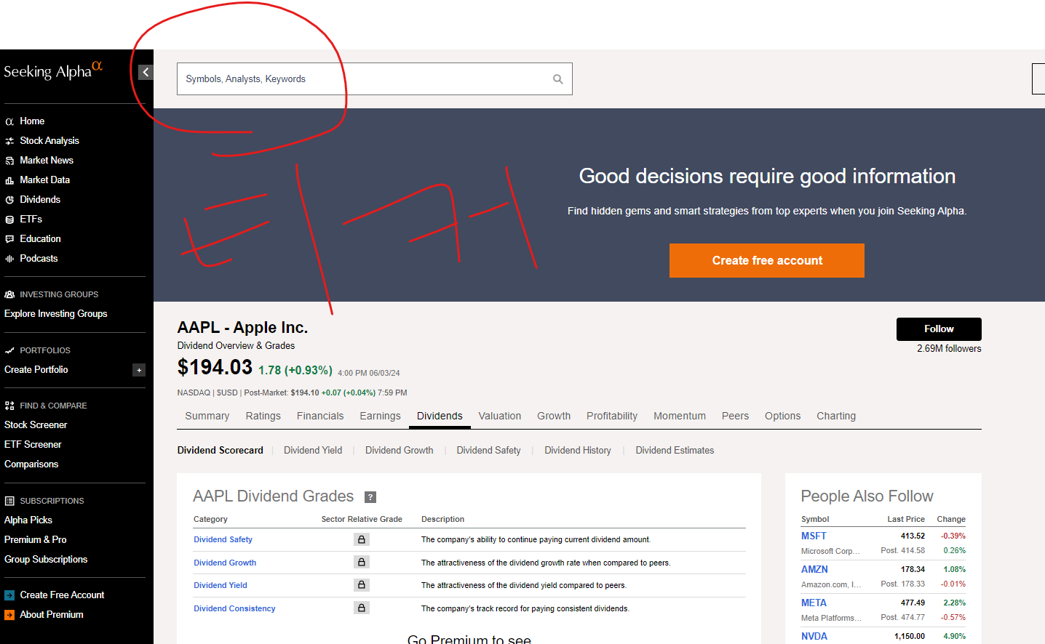Screen dimensions: 1045x644
Task: Click the Education icon in sidebar
Action: [x=9, y=239]
